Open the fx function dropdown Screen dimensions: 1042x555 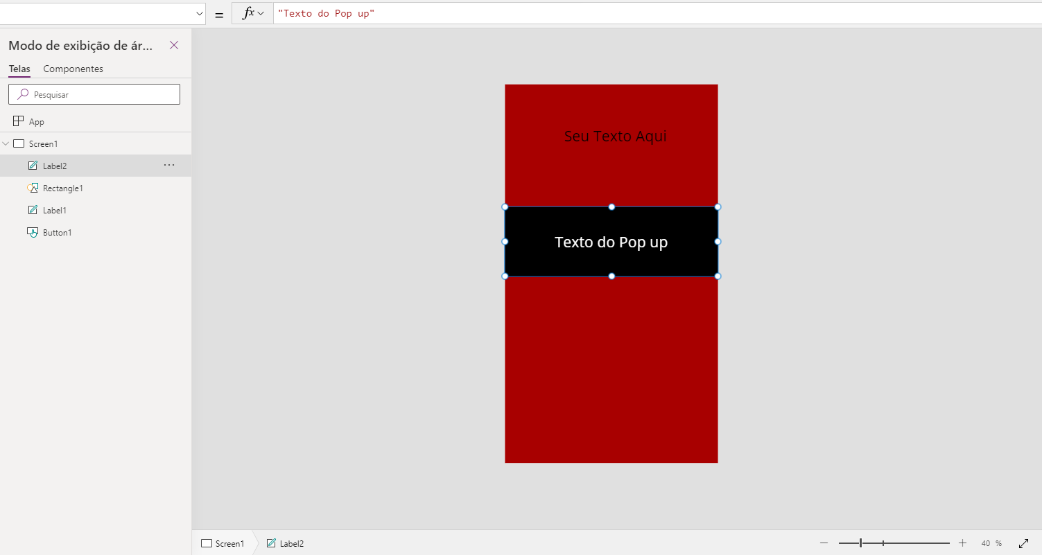[253, 13]
